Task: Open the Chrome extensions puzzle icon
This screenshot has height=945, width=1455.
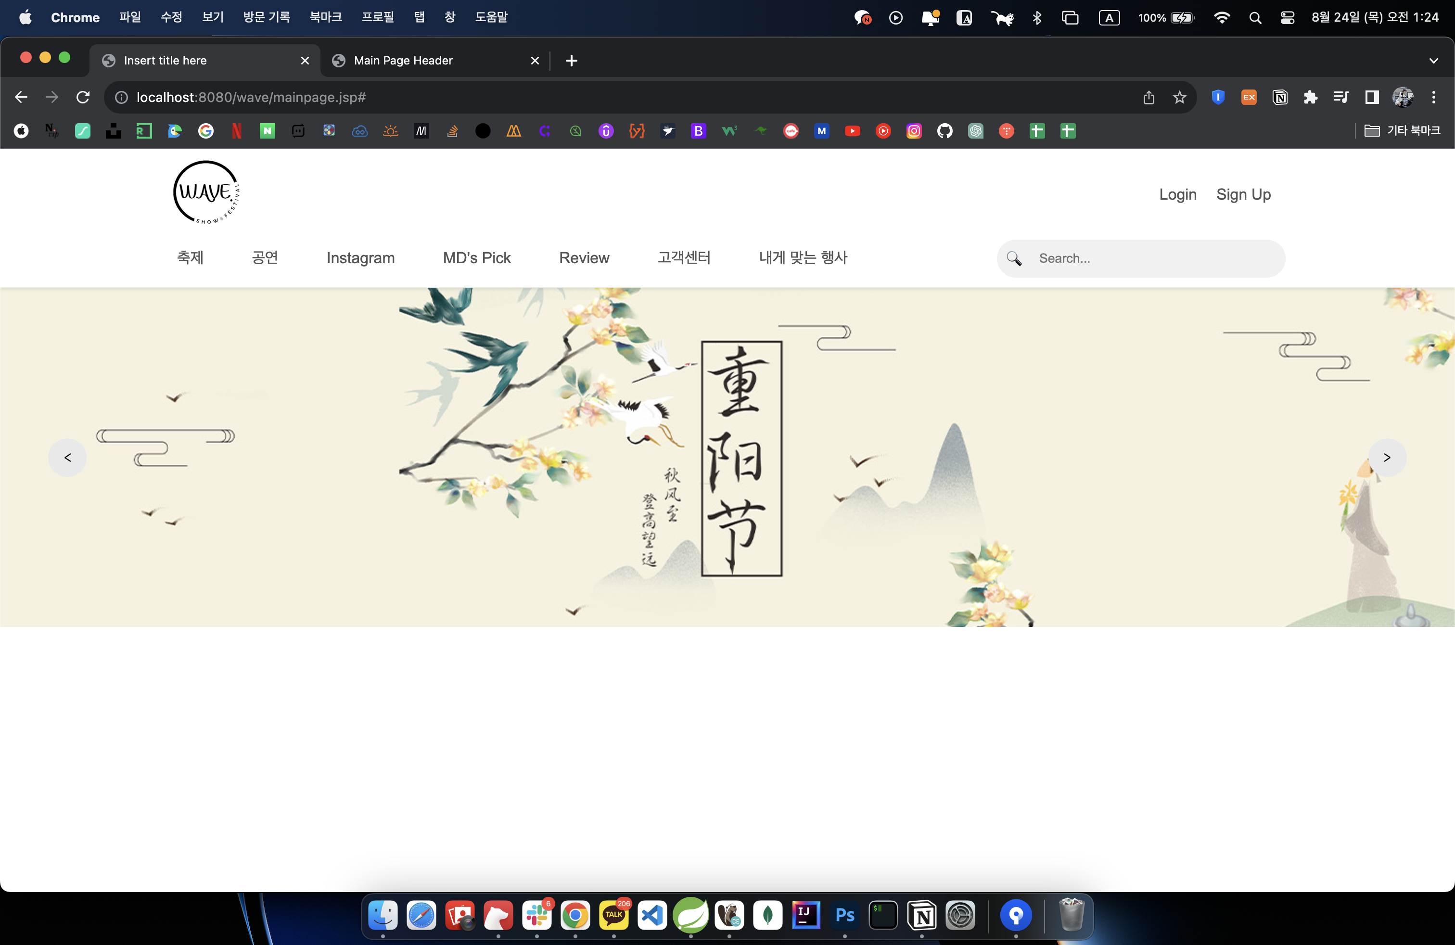Action: tap(1310, 97)
